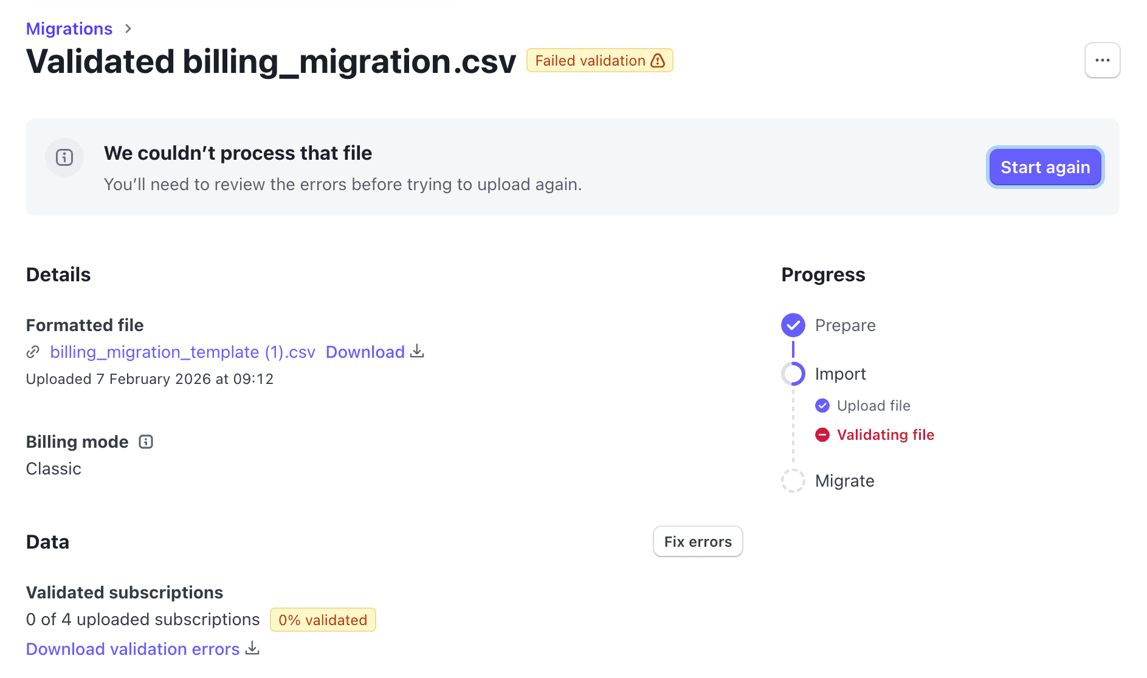Click the Failed validation warning badge
The image size is (1147, 678).
tap(599, 61)
